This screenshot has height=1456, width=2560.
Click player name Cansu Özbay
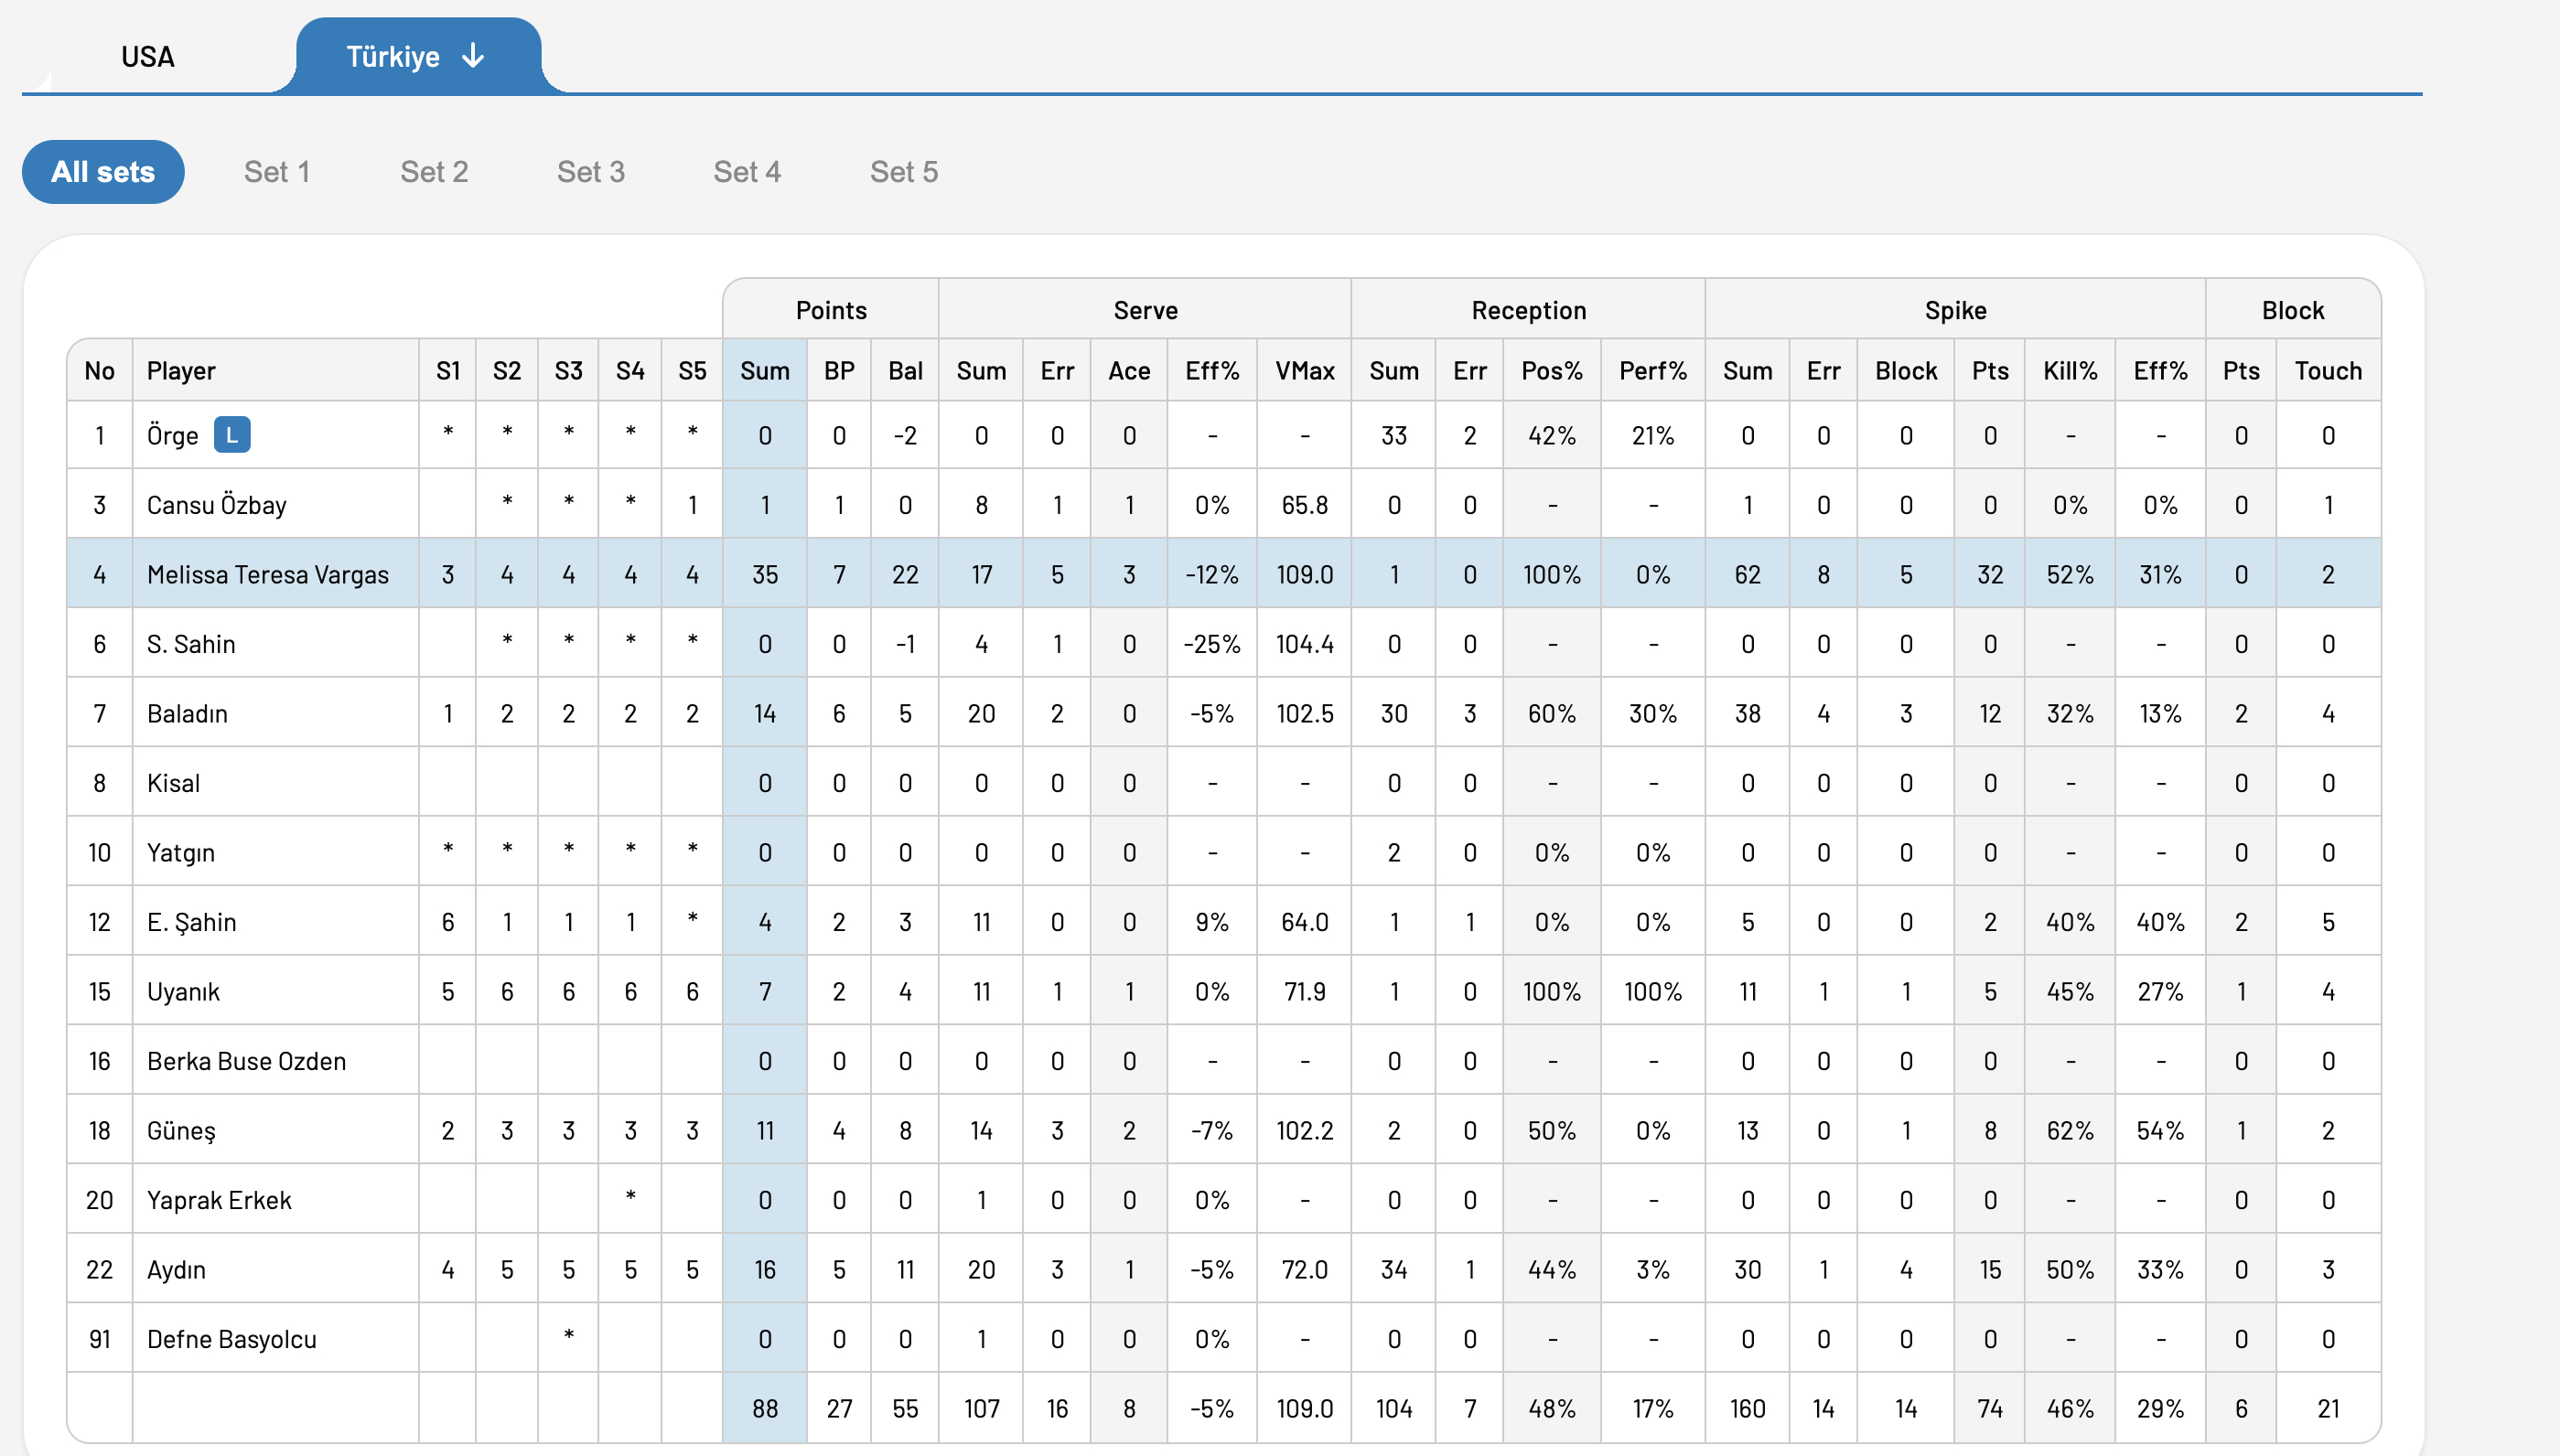[x=217, y=505]
